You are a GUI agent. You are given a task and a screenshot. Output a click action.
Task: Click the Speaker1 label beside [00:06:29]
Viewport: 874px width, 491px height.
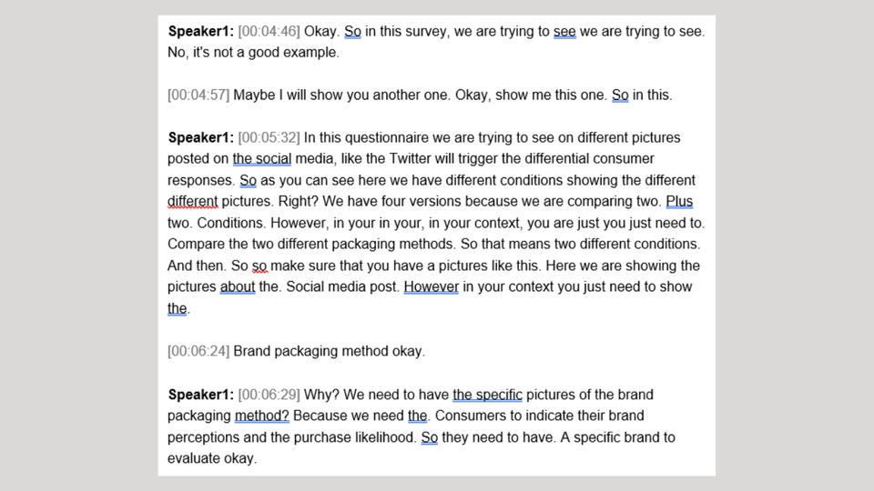point(200,395)
